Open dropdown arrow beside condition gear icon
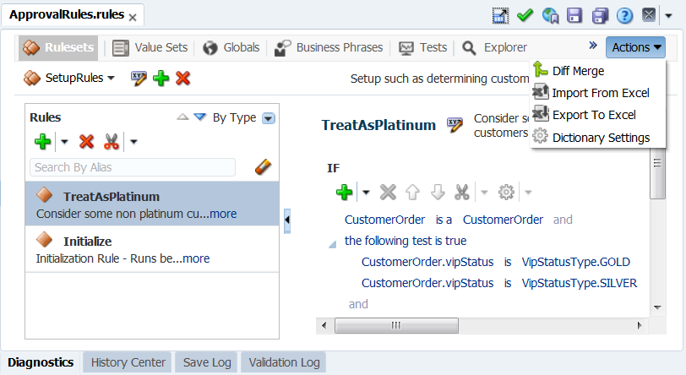Viewport: 686px width, 375px height. point(528,192)
